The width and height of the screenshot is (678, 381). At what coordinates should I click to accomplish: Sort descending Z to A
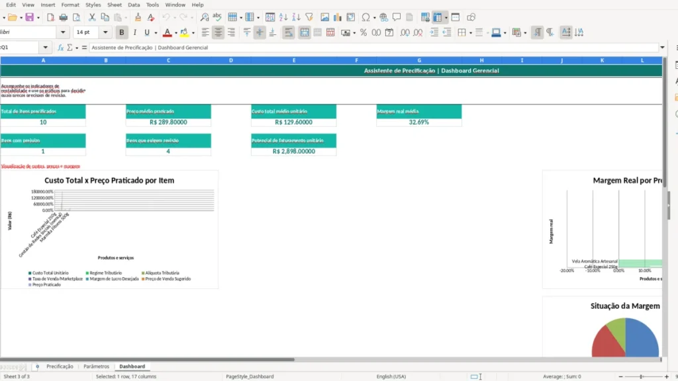click(x=296, y=17)
